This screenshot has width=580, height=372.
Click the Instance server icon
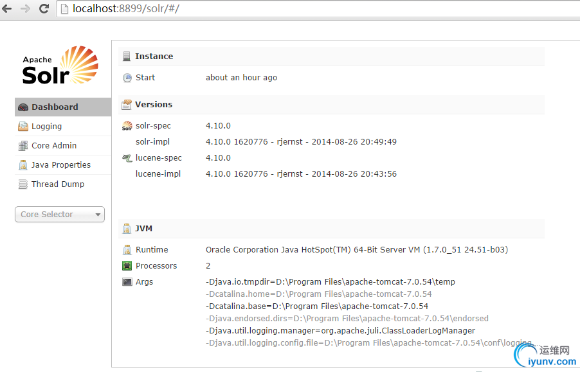click(x=127, y=56)
